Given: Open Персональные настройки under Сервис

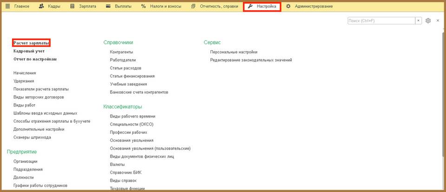Looking at the screenshot, I should point(234,52).
